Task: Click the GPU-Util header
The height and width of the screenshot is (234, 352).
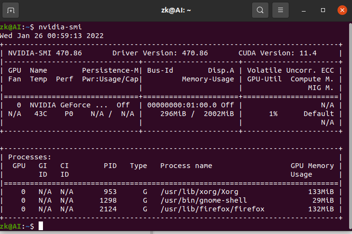Action: (264, 79)
